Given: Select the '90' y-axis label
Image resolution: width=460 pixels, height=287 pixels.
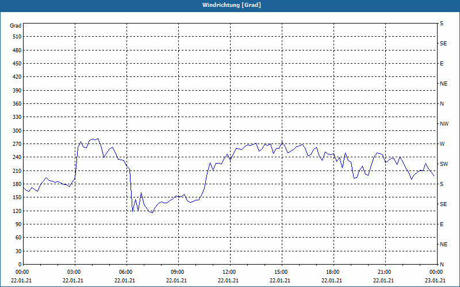Looking at the screenshot, I should coord(18,224).
